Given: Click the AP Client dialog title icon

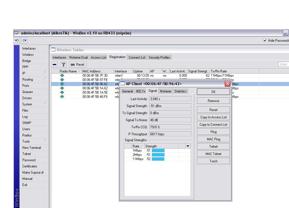Looking at the screenshot, I should pos(122,84).
